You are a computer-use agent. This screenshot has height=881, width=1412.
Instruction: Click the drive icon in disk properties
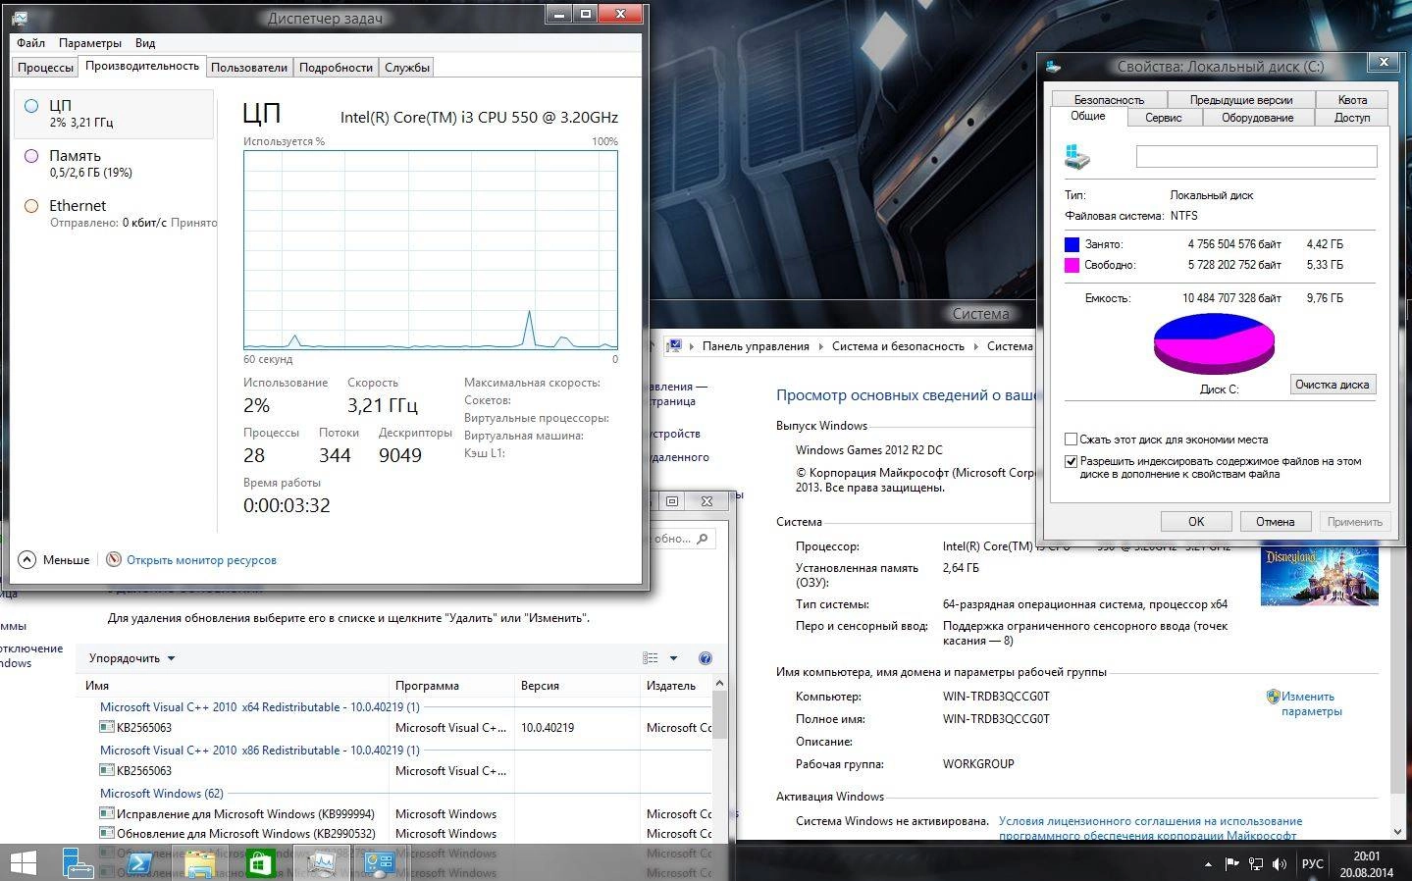click(1077, 157)
